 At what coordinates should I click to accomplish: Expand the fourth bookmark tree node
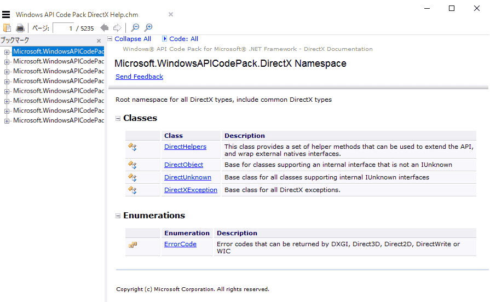(x=7, y=82)
